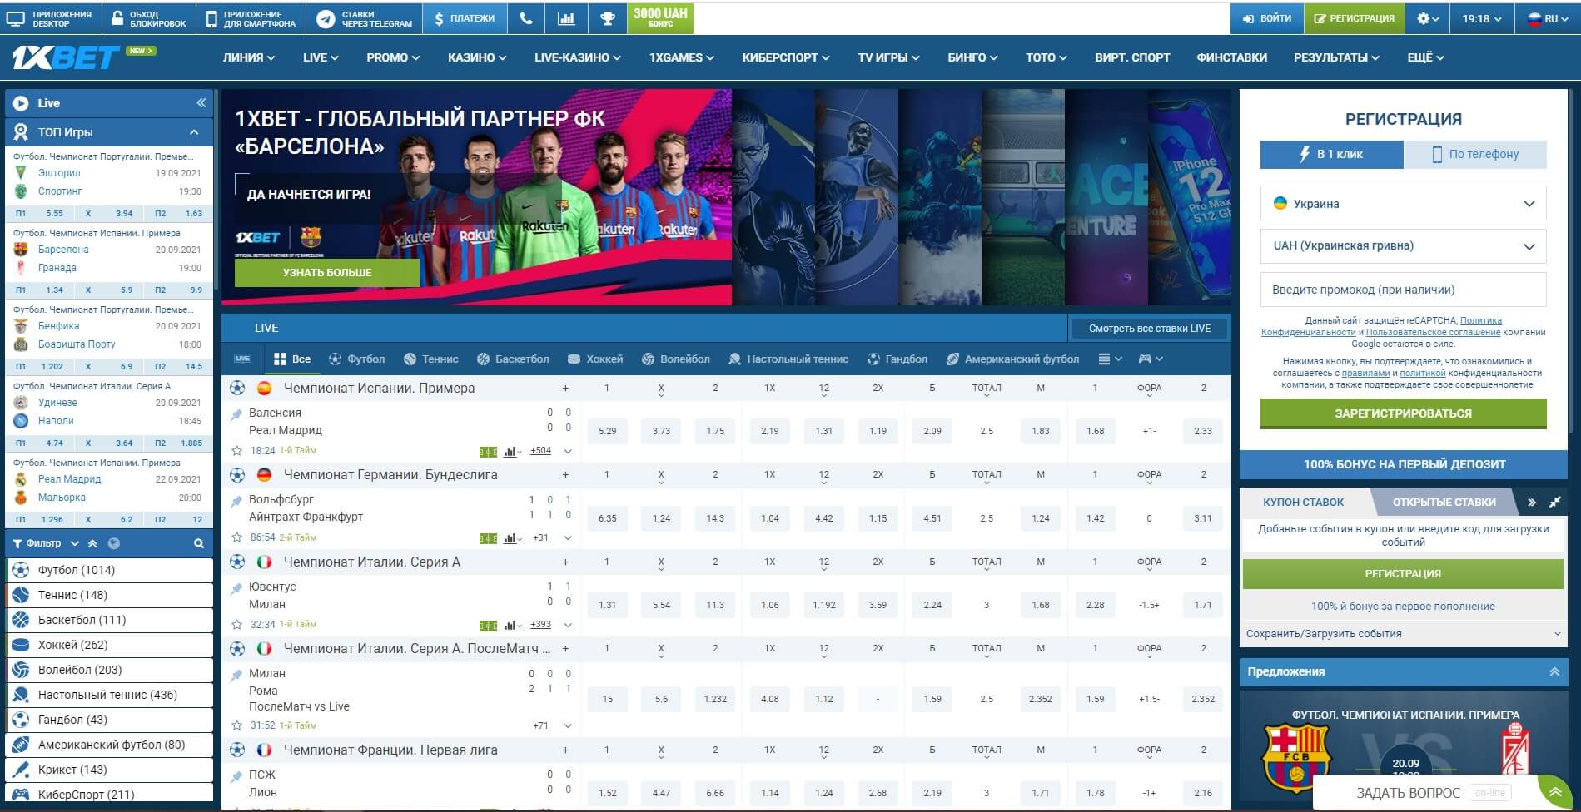
Task: Open the 100% БОНУС НА ПЕРВЫЙ ДЕПОЗИТ banner
Action: pyautogui.click(x=1403, y=464)
